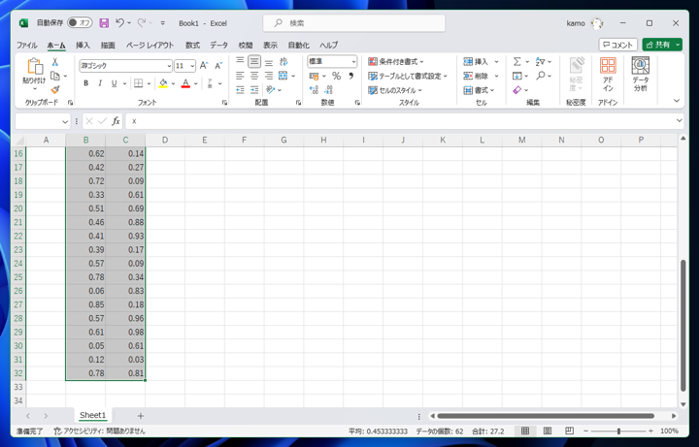Switch to the Data tab
699x447 pixels.
[218, 45]
